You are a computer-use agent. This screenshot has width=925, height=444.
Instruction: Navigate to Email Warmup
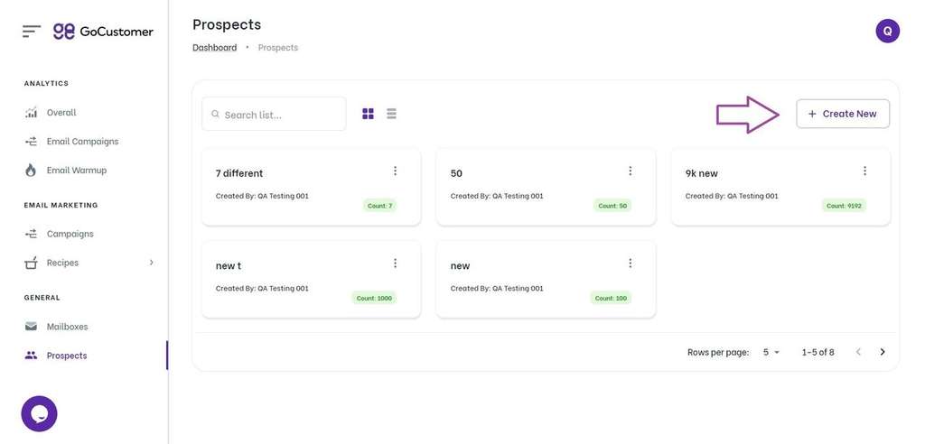[77, 170]
